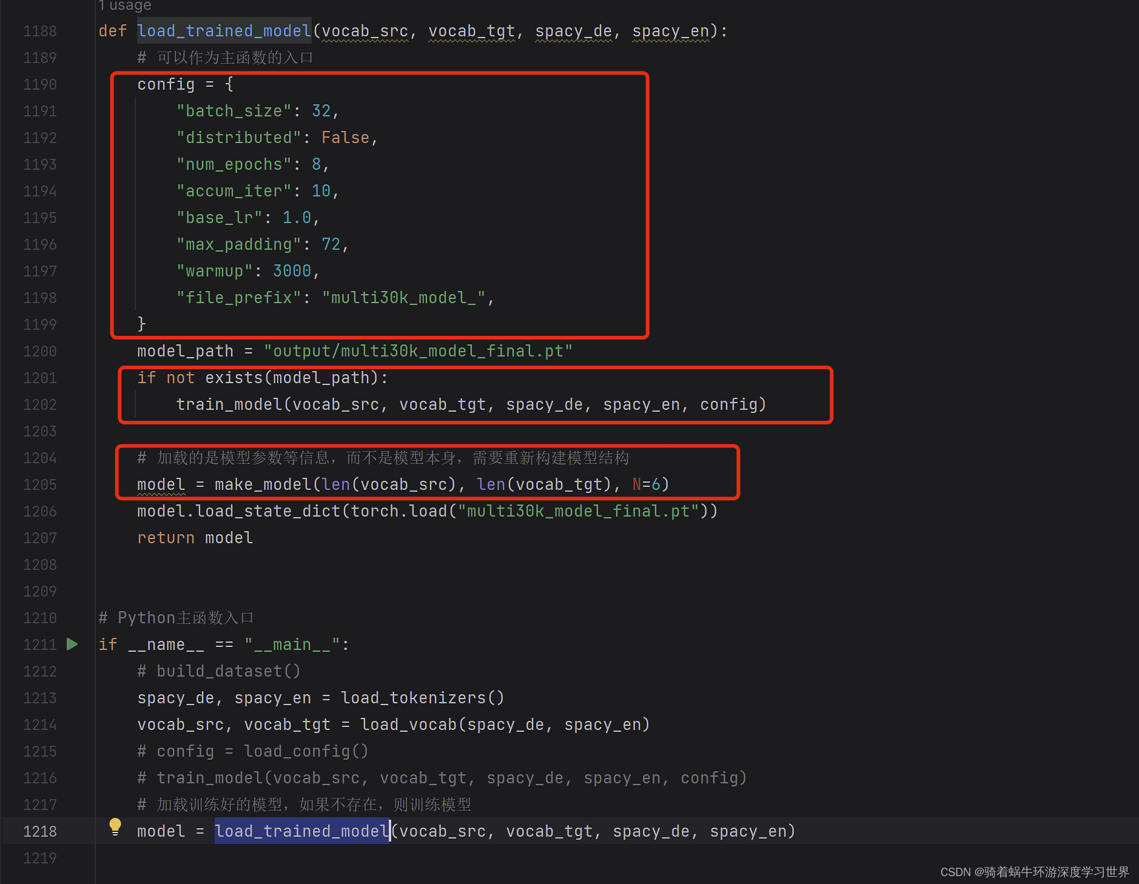
Task: Click the commented train_model line 1216
Action: click(x=442, y=778)
